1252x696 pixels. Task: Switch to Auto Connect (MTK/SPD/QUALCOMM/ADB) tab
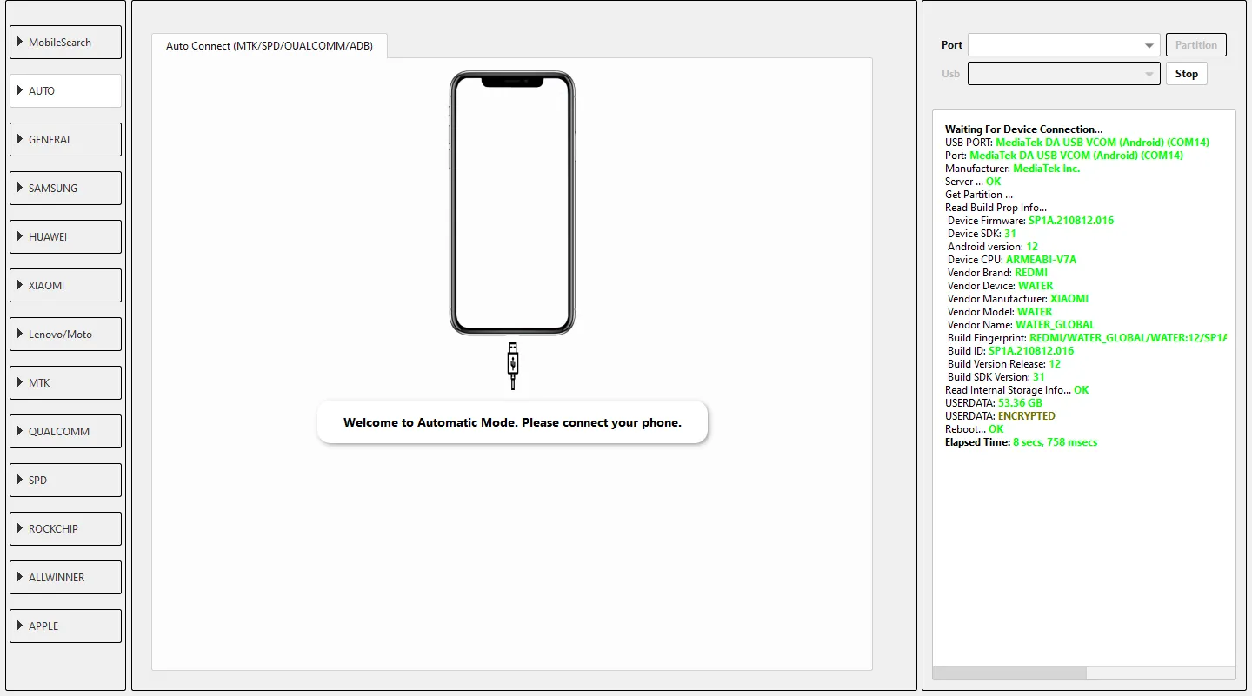pyautogui.click(x=270, y=46)
